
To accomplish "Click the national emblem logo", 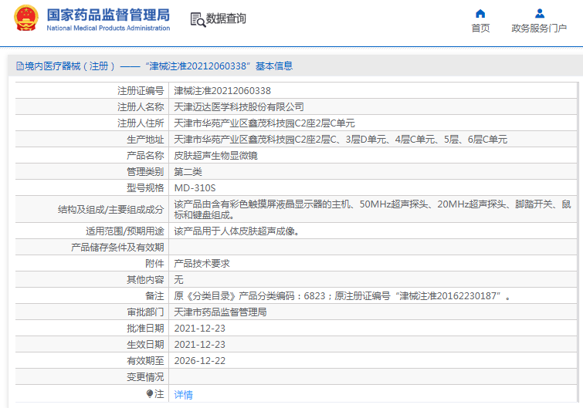I will pyautogui.click(x=26, y=18).
